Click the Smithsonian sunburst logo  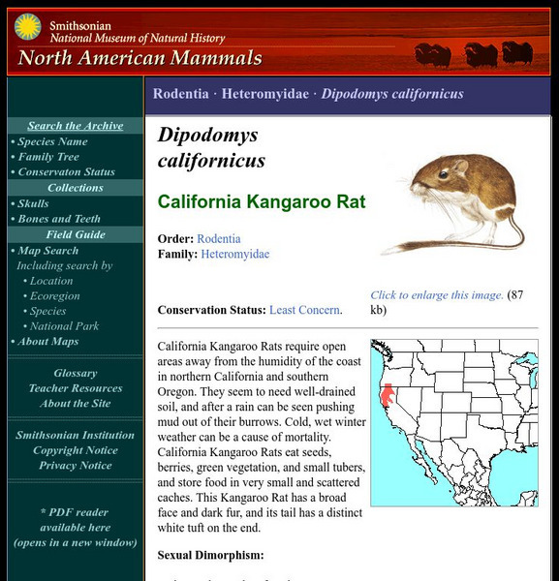coord(28,27)
